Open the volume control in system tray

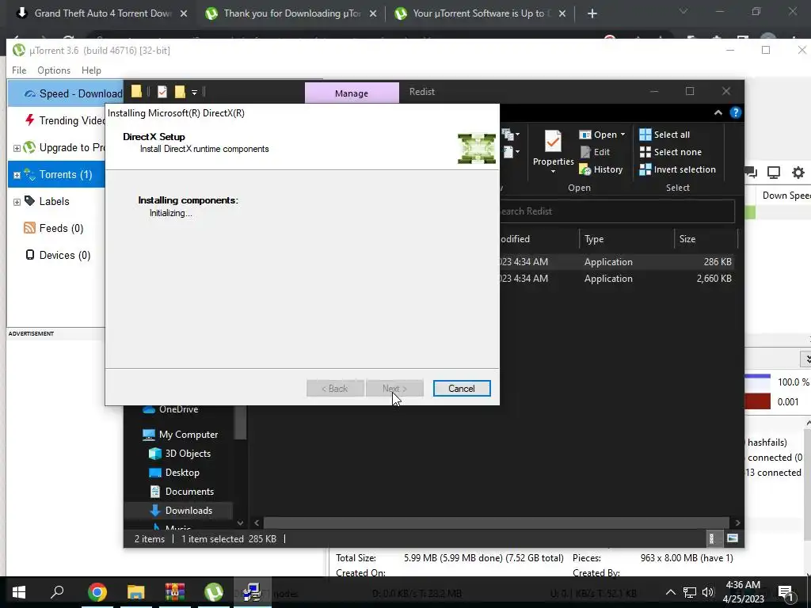708,592
